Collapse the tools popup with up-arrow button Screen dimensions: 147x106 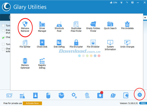pos(140,95)
